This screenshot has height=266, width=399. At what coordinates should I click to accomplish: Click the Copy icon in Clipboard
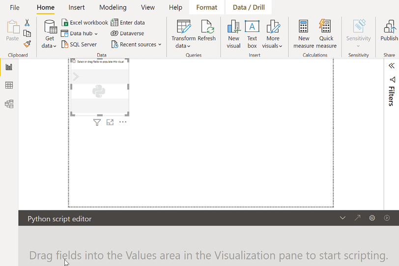tap(27, 33)
